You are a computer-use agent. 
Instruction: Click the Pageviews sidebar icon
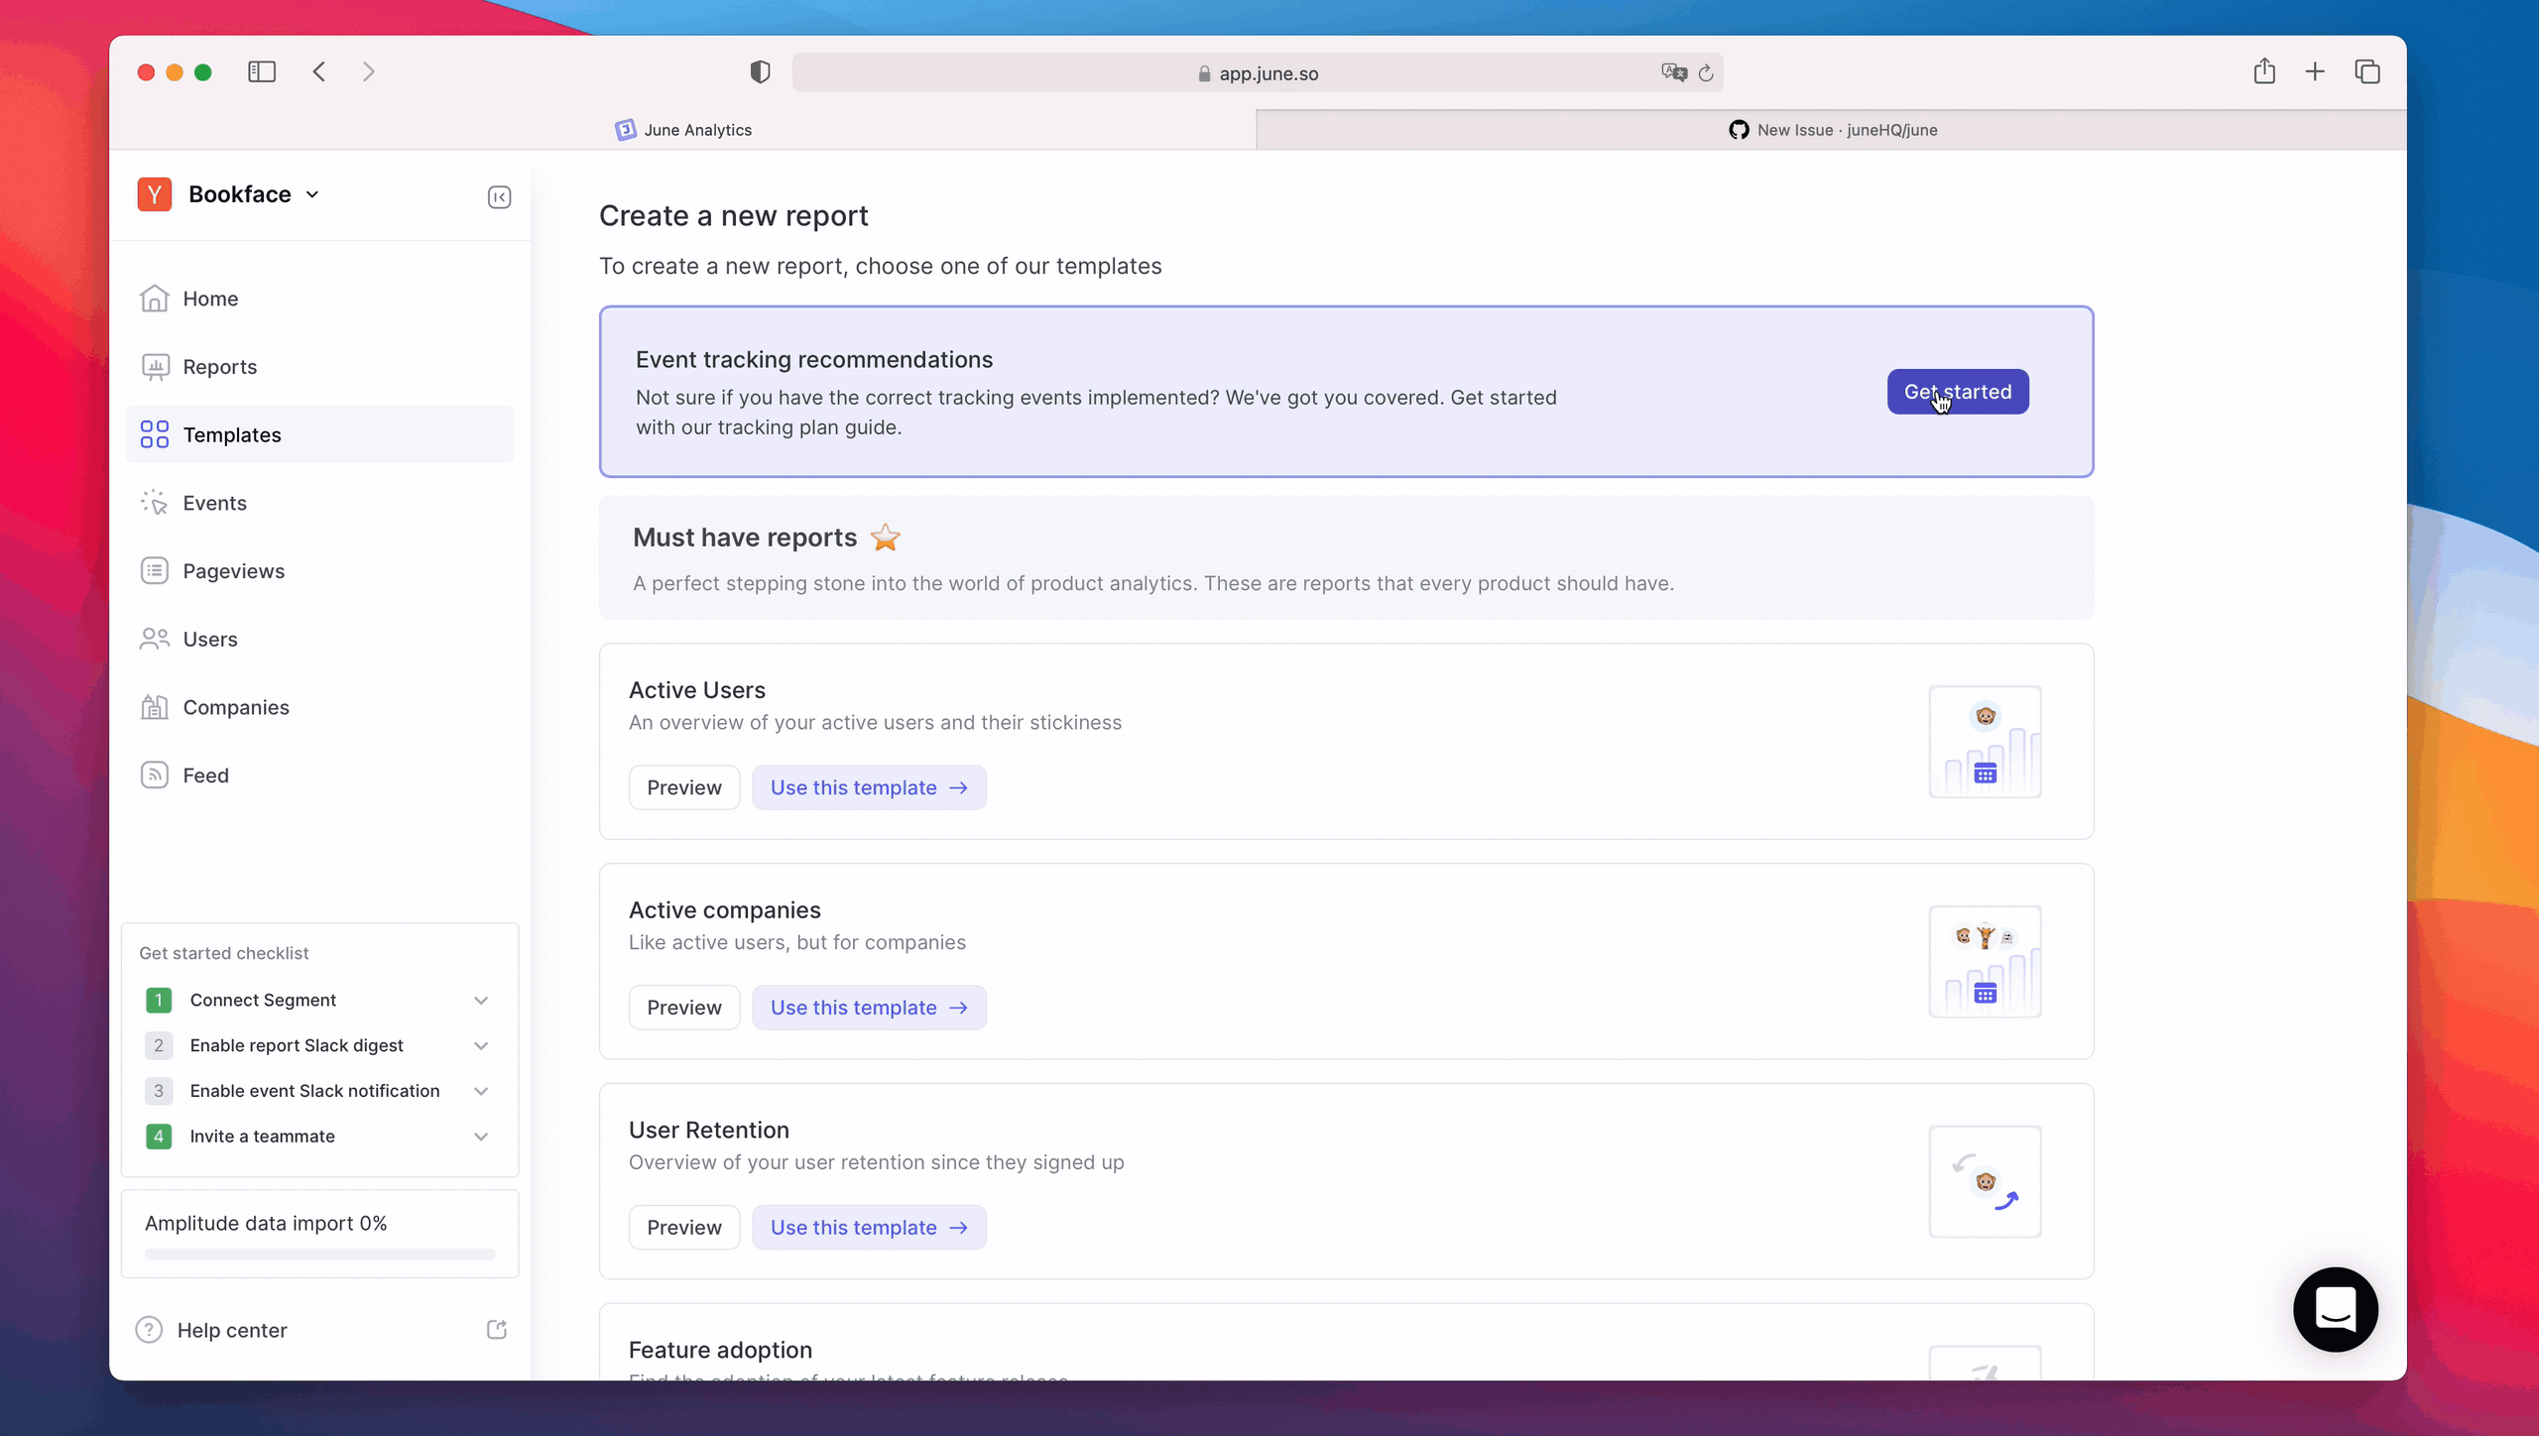pos(154,570)
